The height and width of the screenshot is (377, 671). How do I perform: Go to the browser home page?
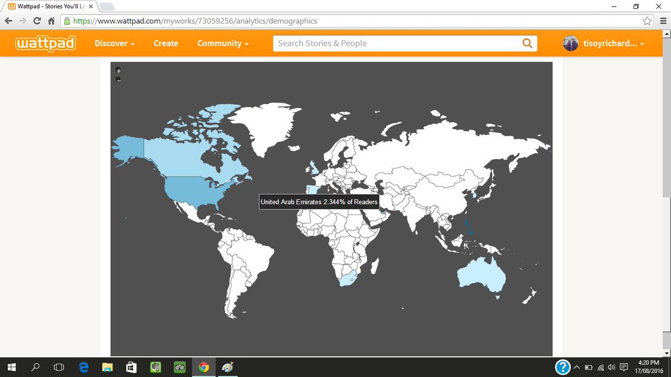[x=51, y=21]
